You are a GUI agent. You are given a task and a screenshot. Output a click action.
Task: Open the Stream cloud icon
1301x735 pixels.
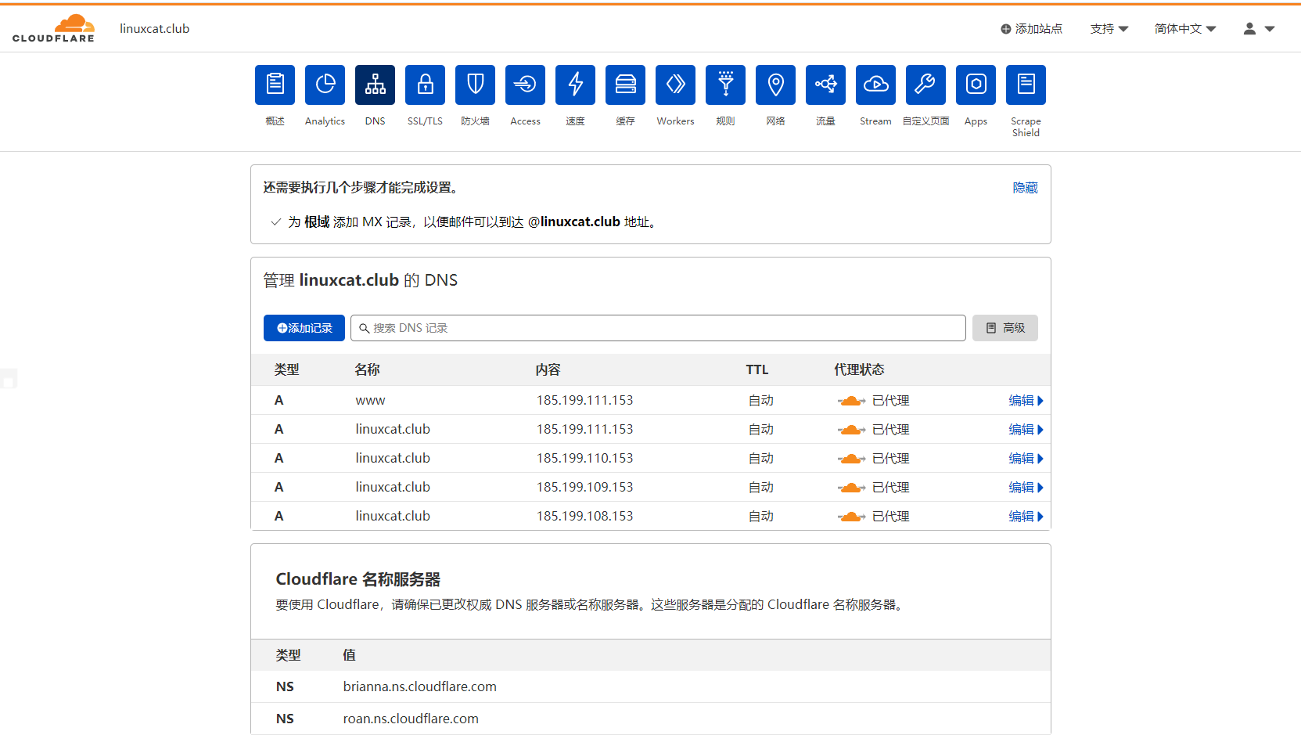pos(875,85)
